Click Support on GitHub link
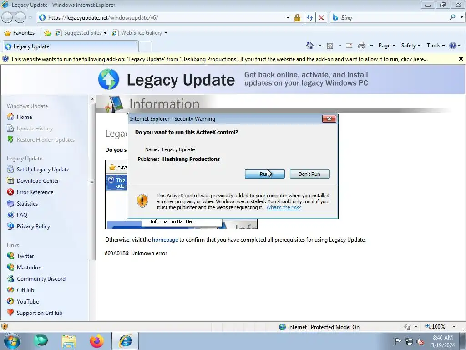The width and height of the screenshot is (466, 350). point(40,313)
